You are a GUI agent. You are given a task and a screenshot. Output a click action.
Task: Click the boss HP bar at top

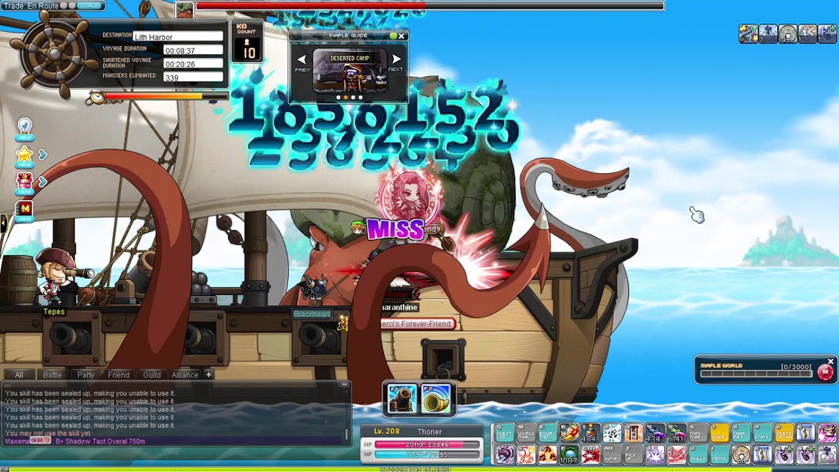(x=430, y=6)
